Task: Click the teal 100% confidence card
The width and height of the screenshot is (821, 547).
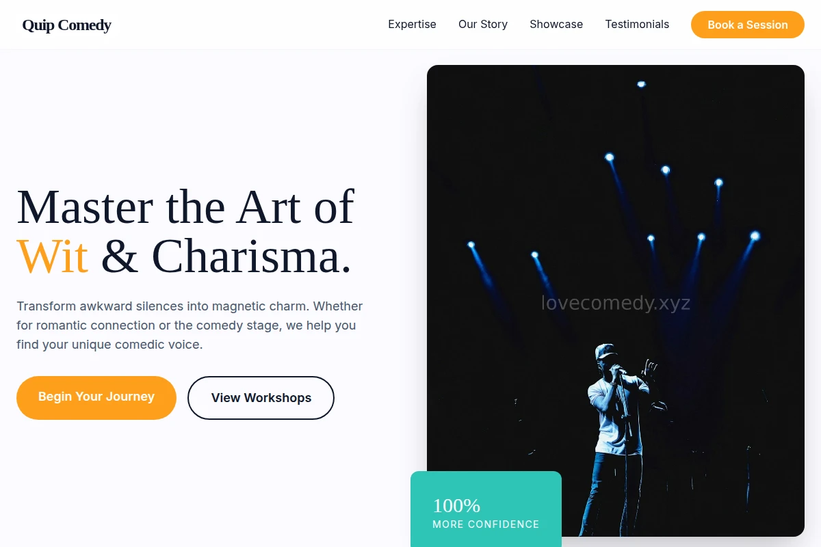Action: click(x=486, y=509)
